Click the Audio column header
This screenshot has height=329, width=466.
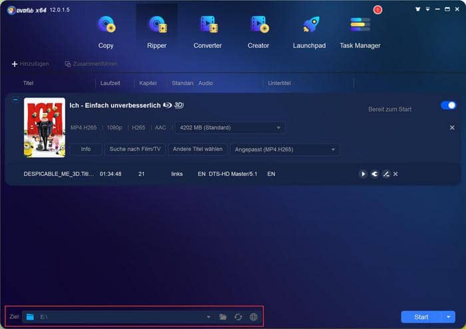click(206, 83)
